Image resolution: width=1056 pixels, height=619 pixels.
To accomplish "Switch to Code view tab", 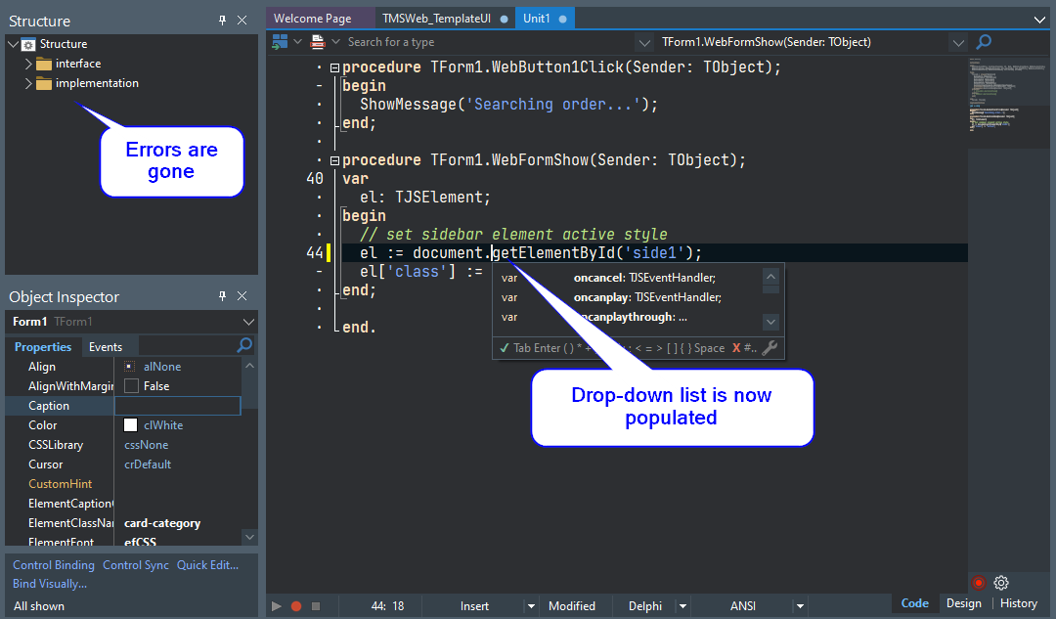I will coord(914,603).
